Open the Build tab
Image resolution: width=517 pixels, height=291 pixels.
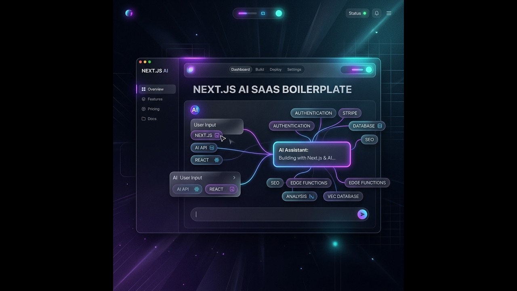tap(260, 70)
